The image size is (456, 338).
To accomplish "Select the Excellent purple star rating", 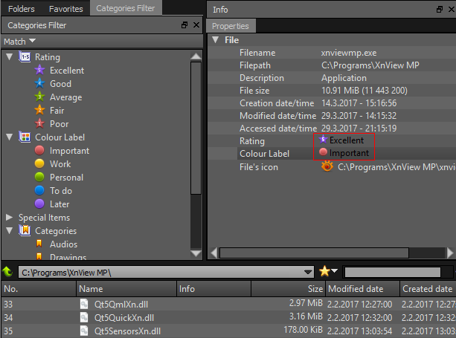I will 39,71.
